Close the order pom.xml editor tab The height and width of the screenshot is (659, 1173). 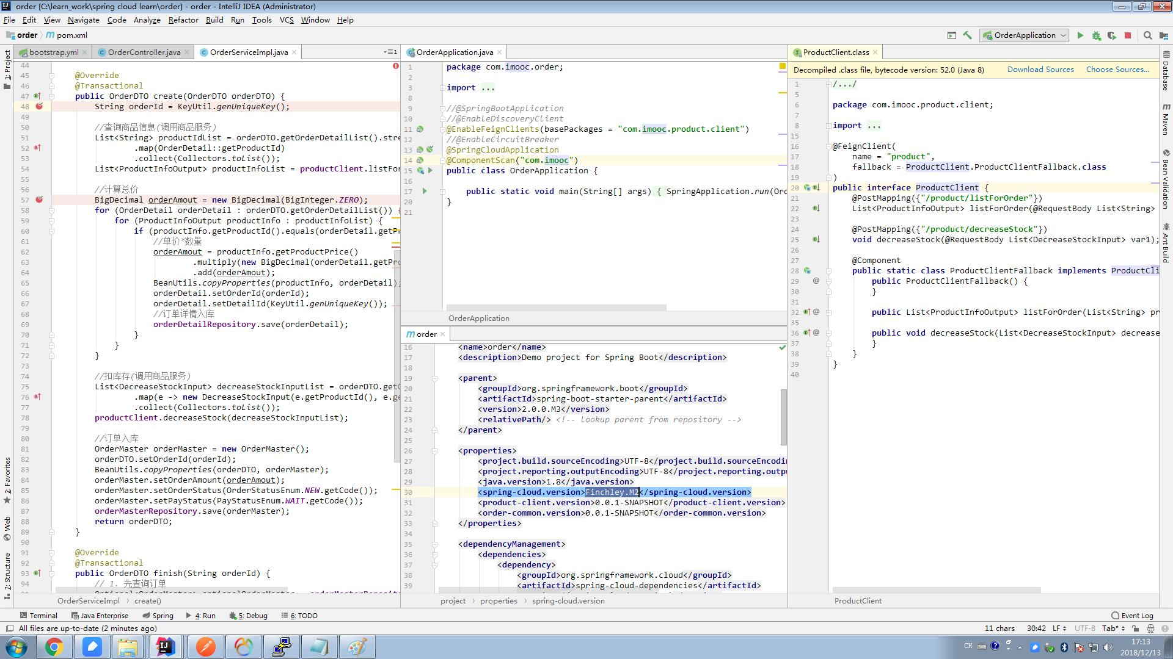click(443, 334)
